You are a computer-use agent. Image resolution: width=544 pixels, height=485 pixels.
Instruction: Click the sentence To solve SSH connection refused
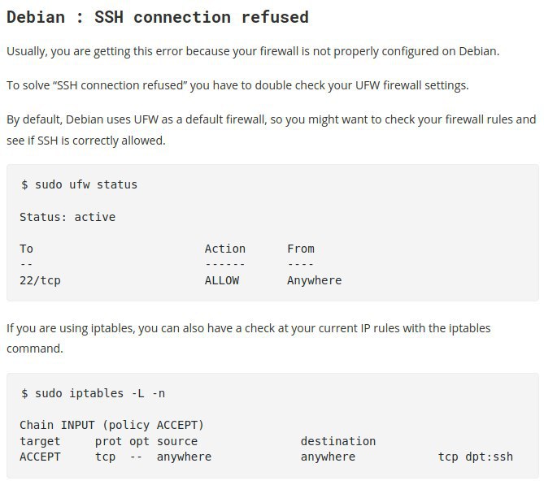pos(237,85)
